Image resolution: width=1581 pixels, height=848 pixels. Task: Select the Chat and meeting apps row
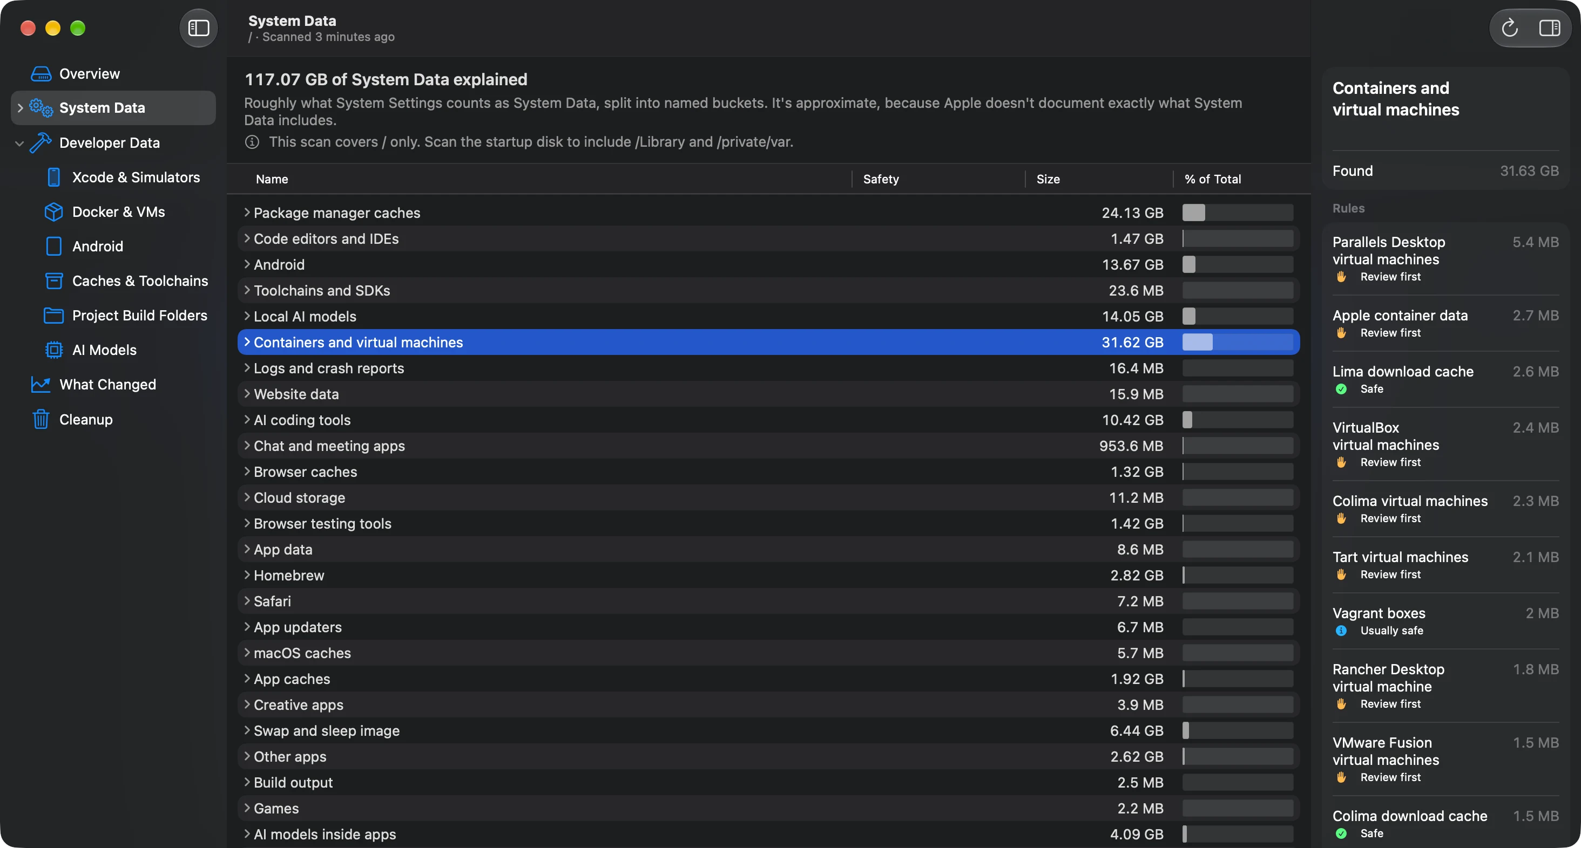[x=768, y=446]
